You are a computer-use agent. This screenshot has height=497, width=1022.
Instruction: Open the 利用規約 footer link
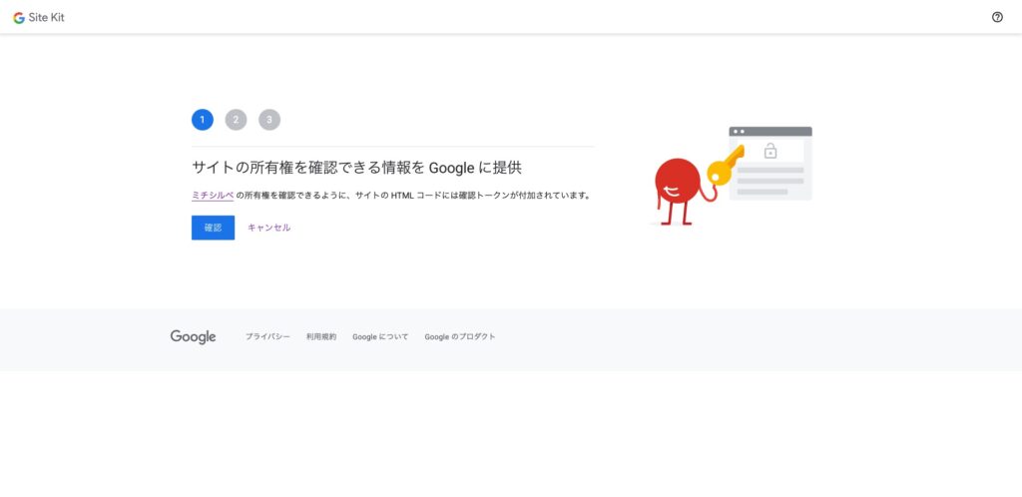click(321, 337)
